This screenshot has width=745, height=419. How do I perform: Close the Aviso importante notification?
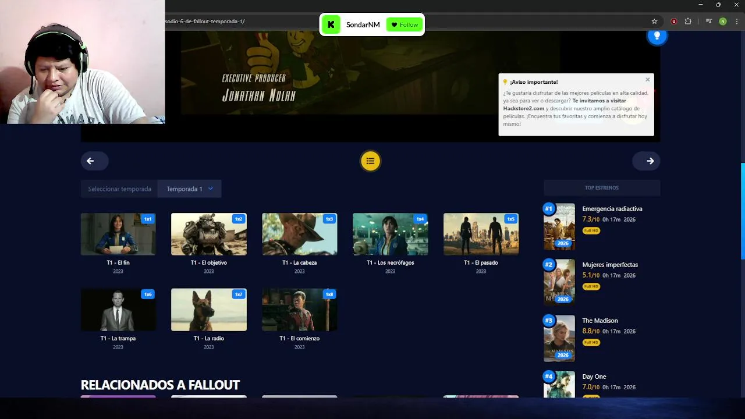click(x=647, y=80)
